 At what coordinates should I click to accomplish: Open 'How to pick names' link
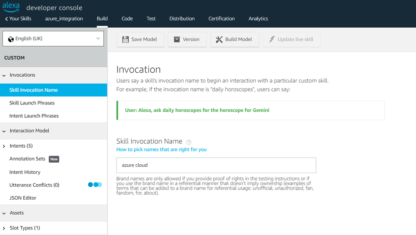point(161,149)
